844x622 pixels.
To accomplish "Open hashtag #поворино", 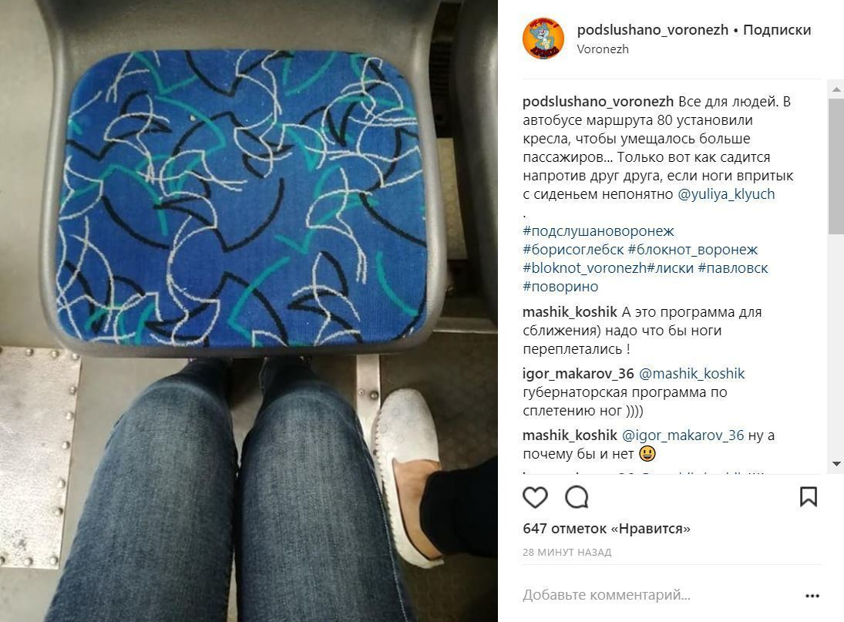I will pyautogui.click(x=560, y=287).
